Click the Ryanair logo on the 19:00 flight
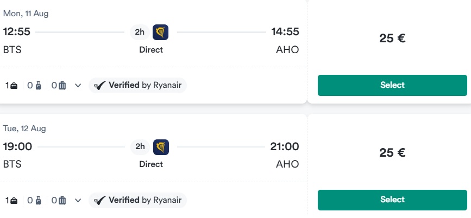Viewport: 471px width, 218px height. [x=161, y=147]
